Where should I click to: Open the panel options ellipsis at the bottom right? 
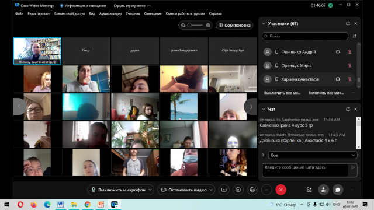352,190
